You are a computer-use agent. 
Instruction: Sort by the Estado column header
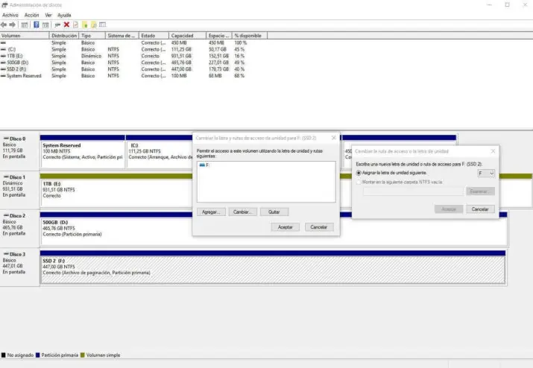154,35
